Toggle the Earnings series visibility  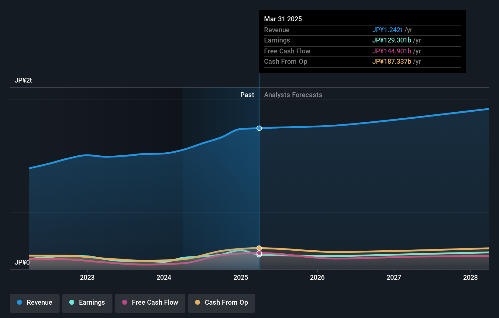pos(87,303)
